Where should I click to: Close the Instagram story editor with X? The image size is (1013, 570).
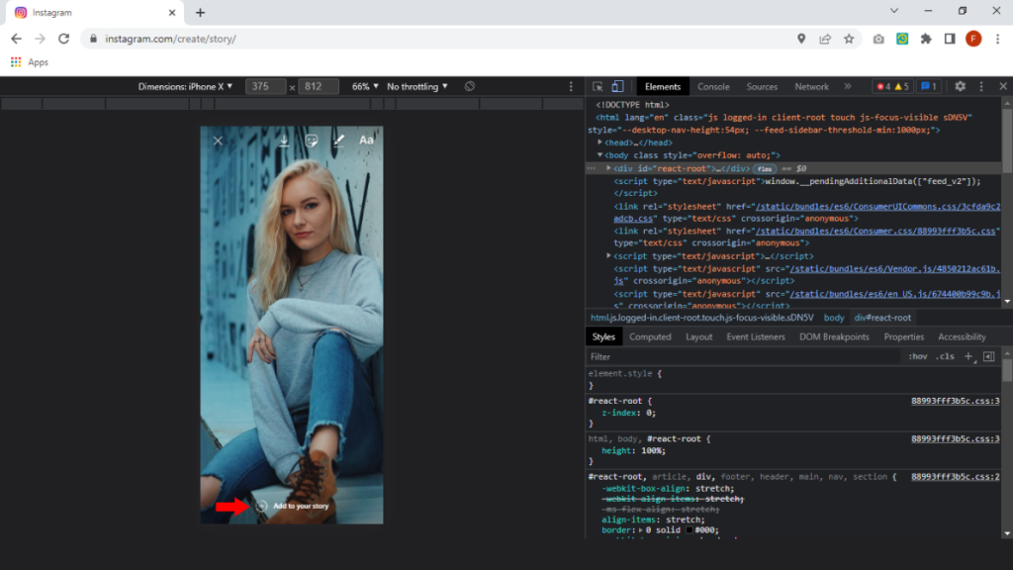point(218,141)
